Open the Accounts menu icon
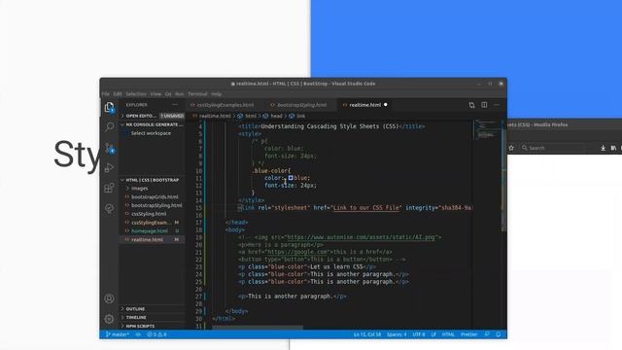622x350 pixels. (x=109, y=298)
